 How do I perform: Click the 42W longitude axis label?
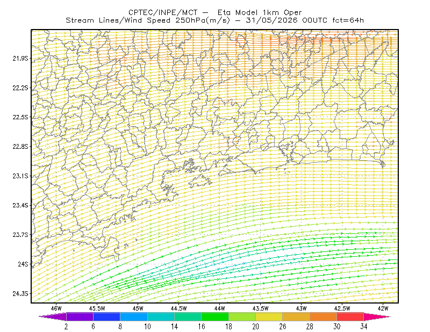383,308
